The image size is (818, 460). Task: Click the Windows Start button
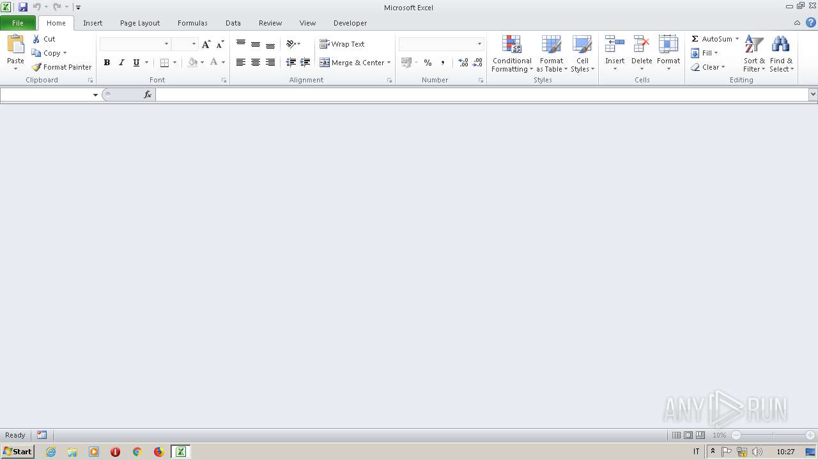point(17,451)
